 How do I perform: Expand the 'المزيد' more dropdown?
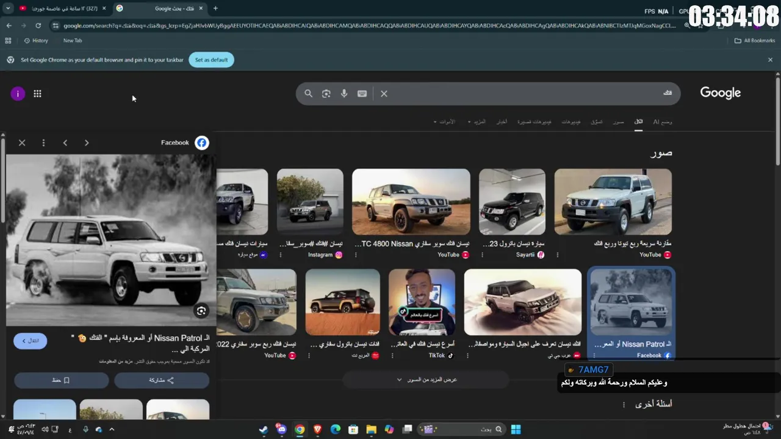[x=477, y=122]
